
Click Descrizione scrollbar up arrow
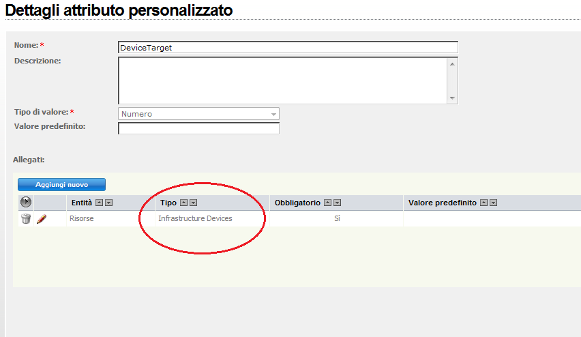point(452,64)
